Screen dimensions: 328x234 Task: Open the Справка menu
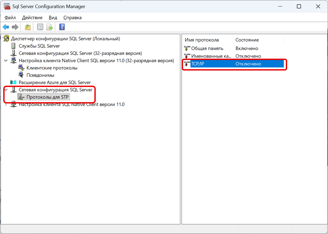point(72,18)
